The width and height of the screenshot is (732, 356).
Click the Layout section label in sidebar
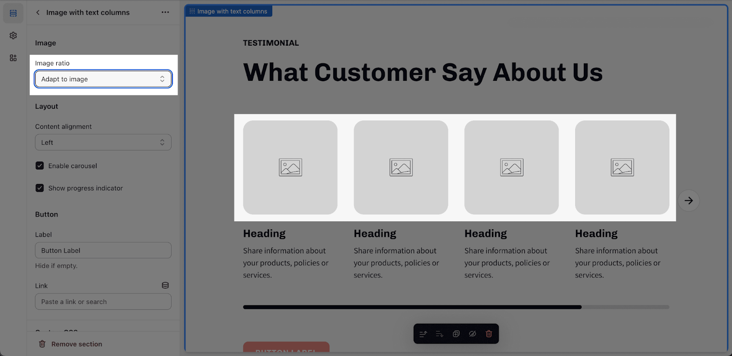[x=47, y=106]
